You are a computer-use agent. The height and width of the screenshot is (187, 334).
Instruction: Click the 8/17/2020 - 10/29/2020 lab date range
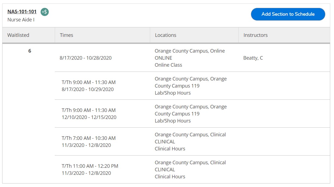[x=87, y=89]
